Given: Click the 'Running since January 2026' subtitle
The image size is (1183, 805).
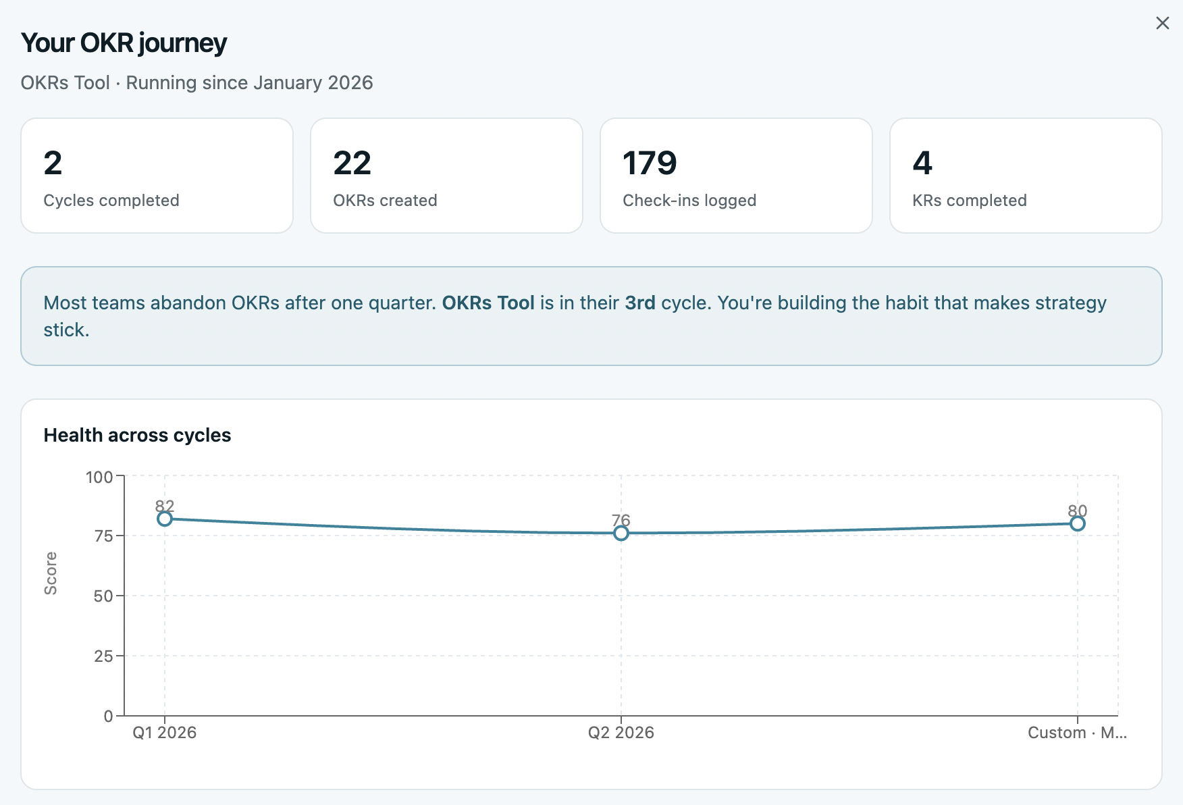Looking at the screenshot, I should click(249, 82).
